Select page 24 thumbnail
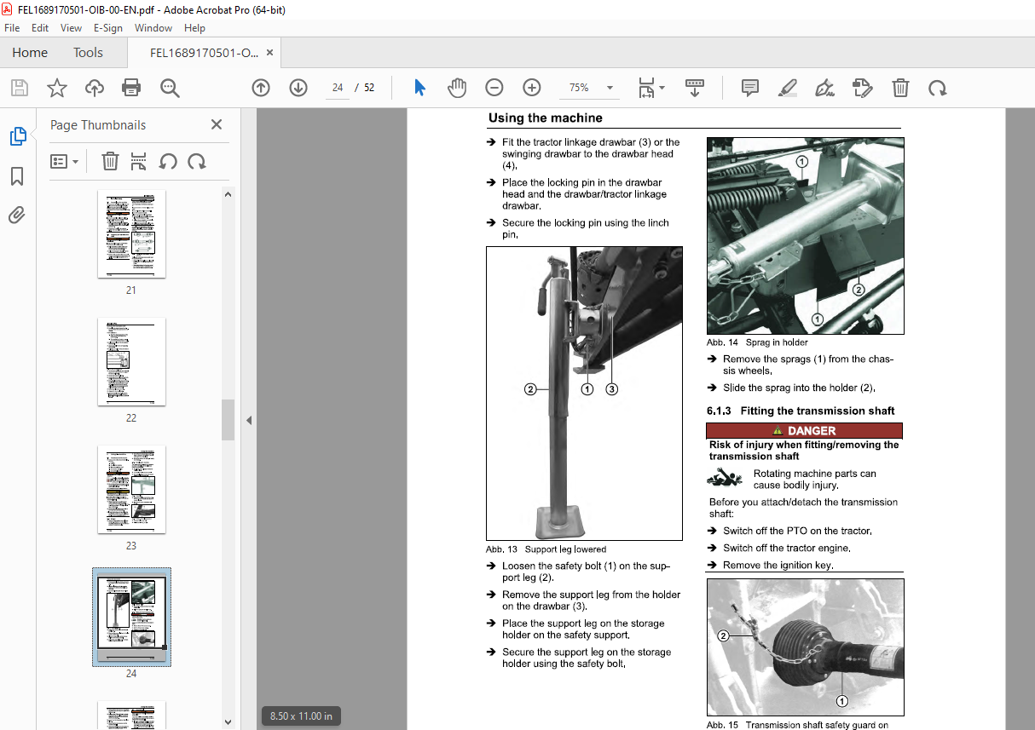The width and height of the screenshot is (1035, 730). click(x=131, y=618)
